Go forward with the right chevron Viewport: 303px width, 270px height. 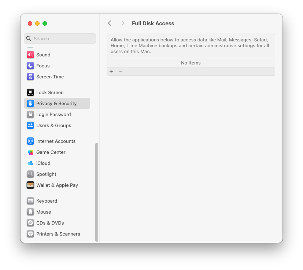(123, 23)
